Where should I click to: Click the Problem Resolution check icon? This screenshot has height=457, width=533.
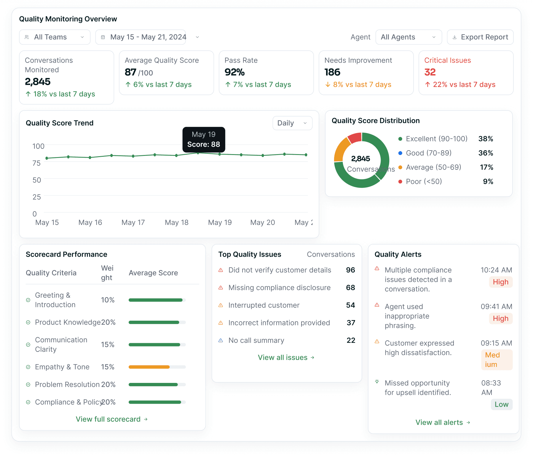coord(28,384)
